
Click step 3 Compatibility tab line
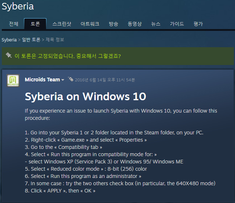click(x=63, y=147)
